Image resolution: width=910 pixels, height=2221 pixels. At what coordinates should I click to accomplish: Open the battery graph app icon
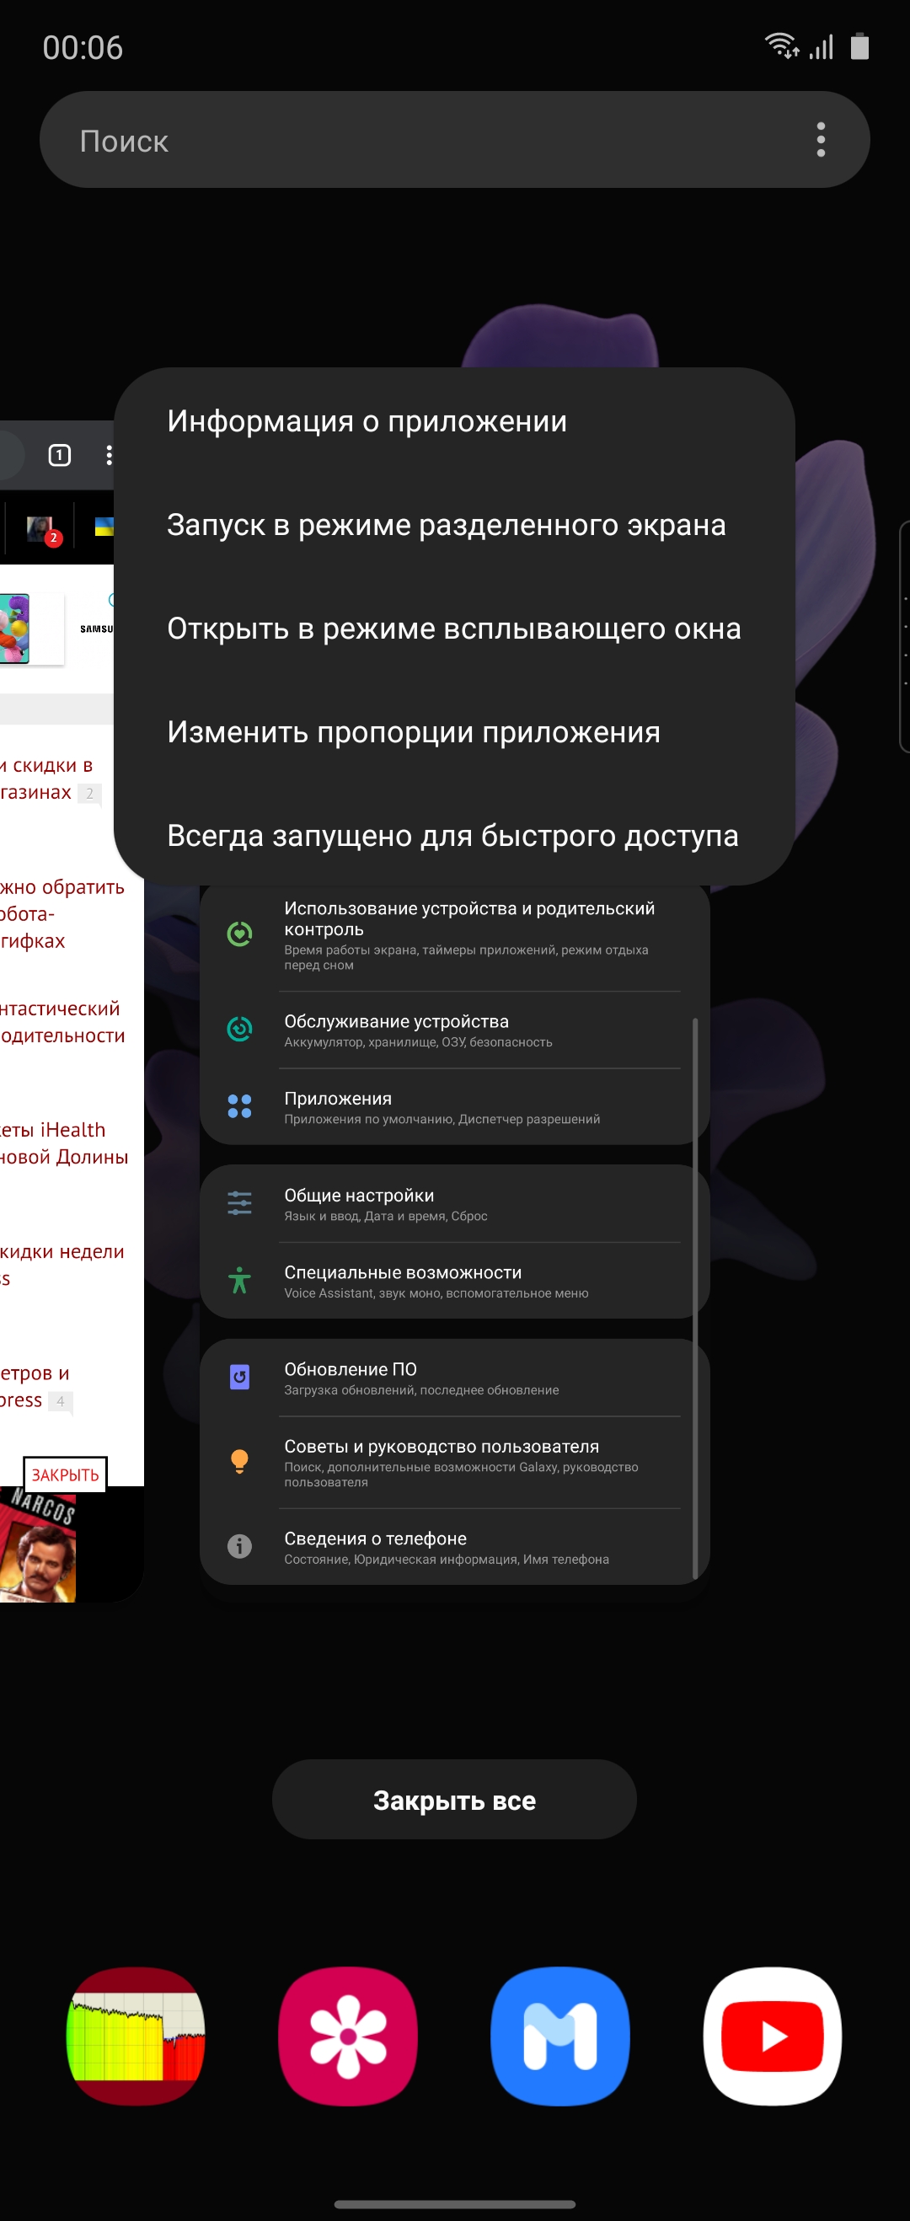tap(136, 2035)
